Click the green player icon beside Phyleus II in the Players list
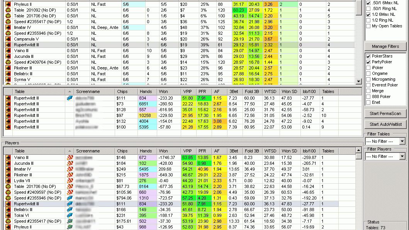 tap(70, 227)
